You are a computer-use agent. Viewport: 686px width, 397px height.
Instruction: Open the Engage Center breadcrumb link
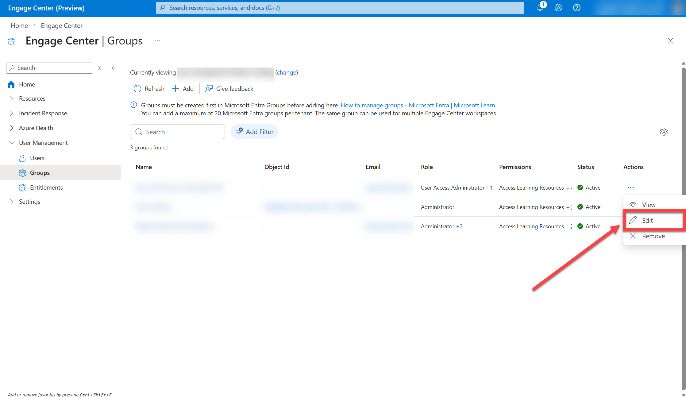coord(62,26)
